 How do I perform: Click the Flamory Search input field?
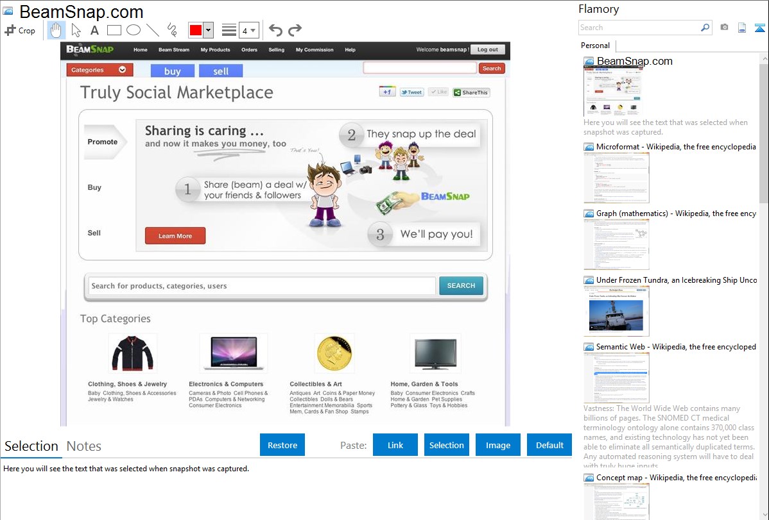click(639, 28)
